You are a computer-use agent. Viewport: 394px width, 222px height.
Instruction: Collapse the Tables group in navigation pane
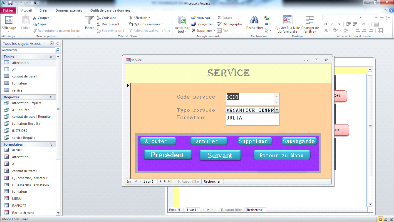click(x=51, y=57)
